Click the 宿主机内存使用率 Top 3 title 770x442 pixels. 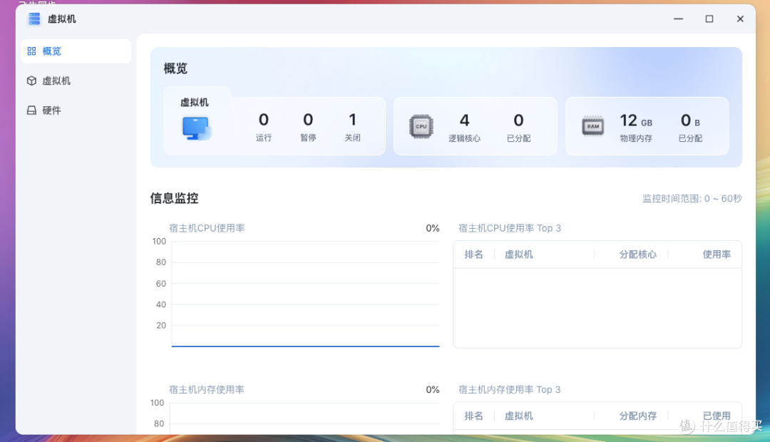(x=509, y=389)
